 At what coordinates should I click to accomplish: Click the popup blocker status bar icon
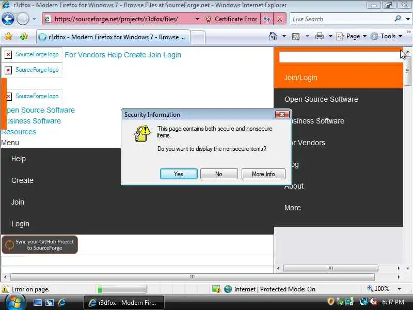pyautogui.click(x=216, y=289)
